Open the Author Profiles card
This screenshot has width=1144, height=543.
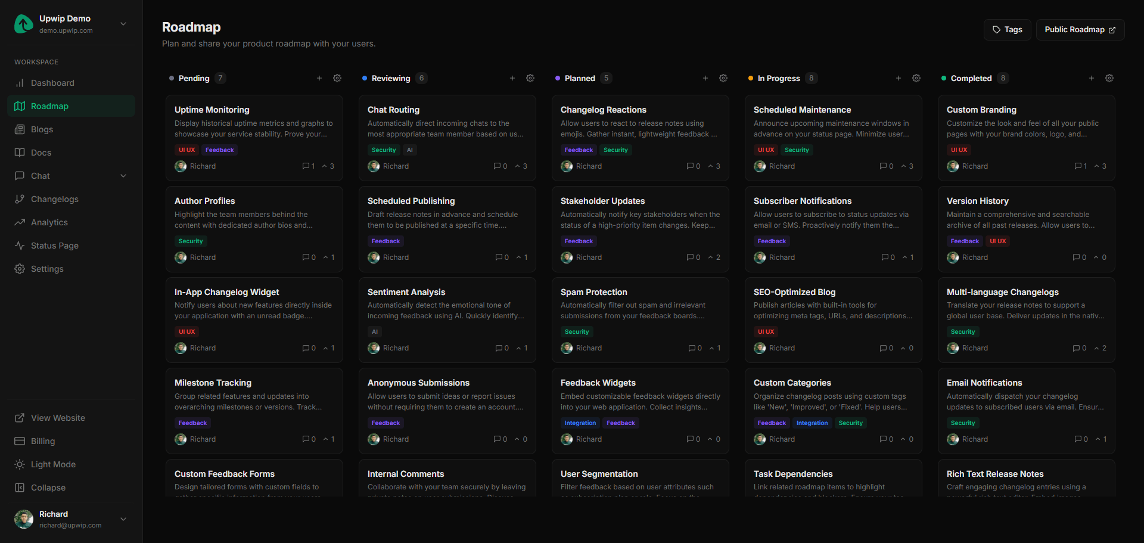point(254,229)
